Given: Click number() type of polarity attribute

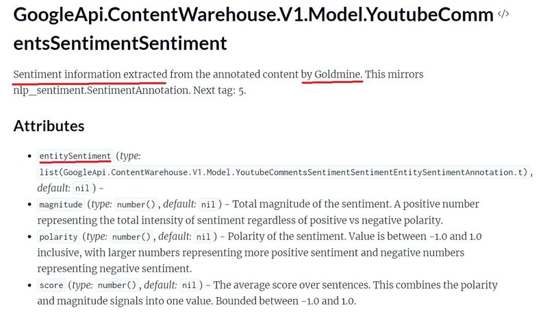Looking at the screenshot, I should point(131,237).
